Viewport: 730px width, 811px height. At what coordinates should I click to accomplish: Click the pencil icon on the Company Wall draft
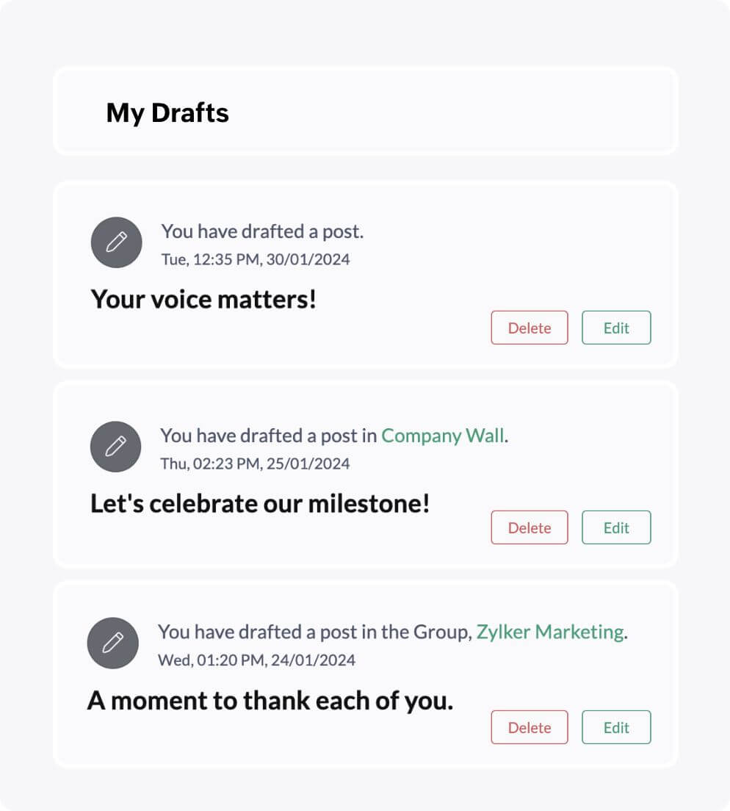click(x=115, y=447)
